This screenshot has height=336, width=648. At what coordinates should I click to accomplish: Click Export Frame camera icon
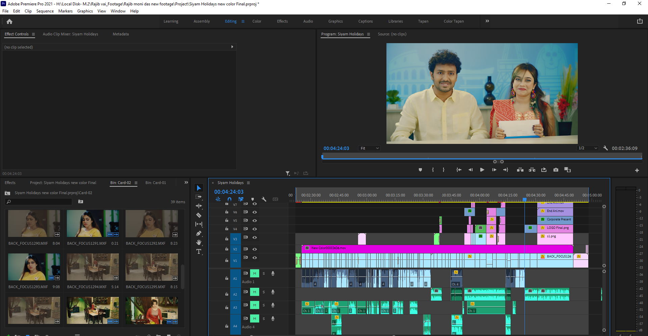556,170
